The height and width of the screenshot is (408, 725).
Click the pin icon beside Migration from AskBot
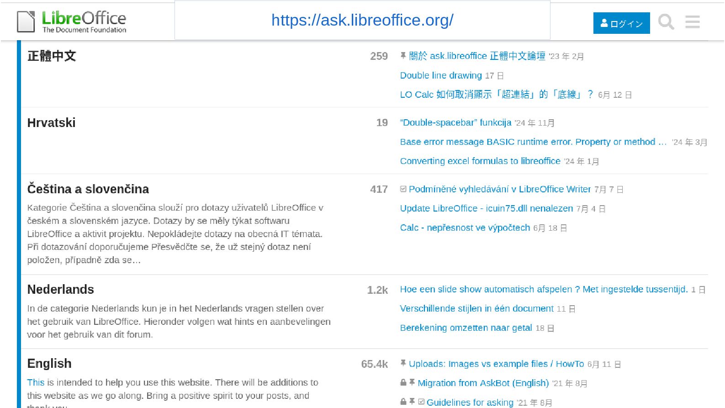(412, 382)
